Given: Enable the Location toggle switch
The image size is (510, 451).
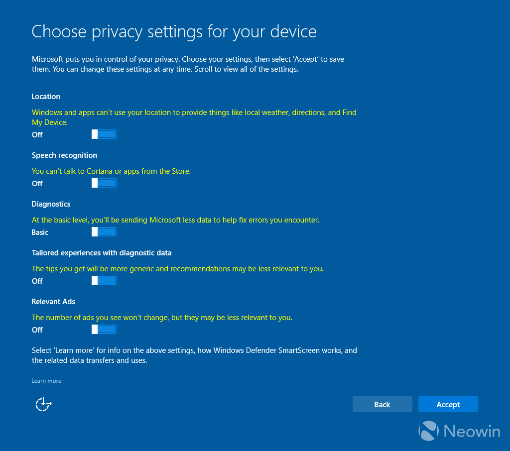Looking at the screenshot, I should [104, 134].
